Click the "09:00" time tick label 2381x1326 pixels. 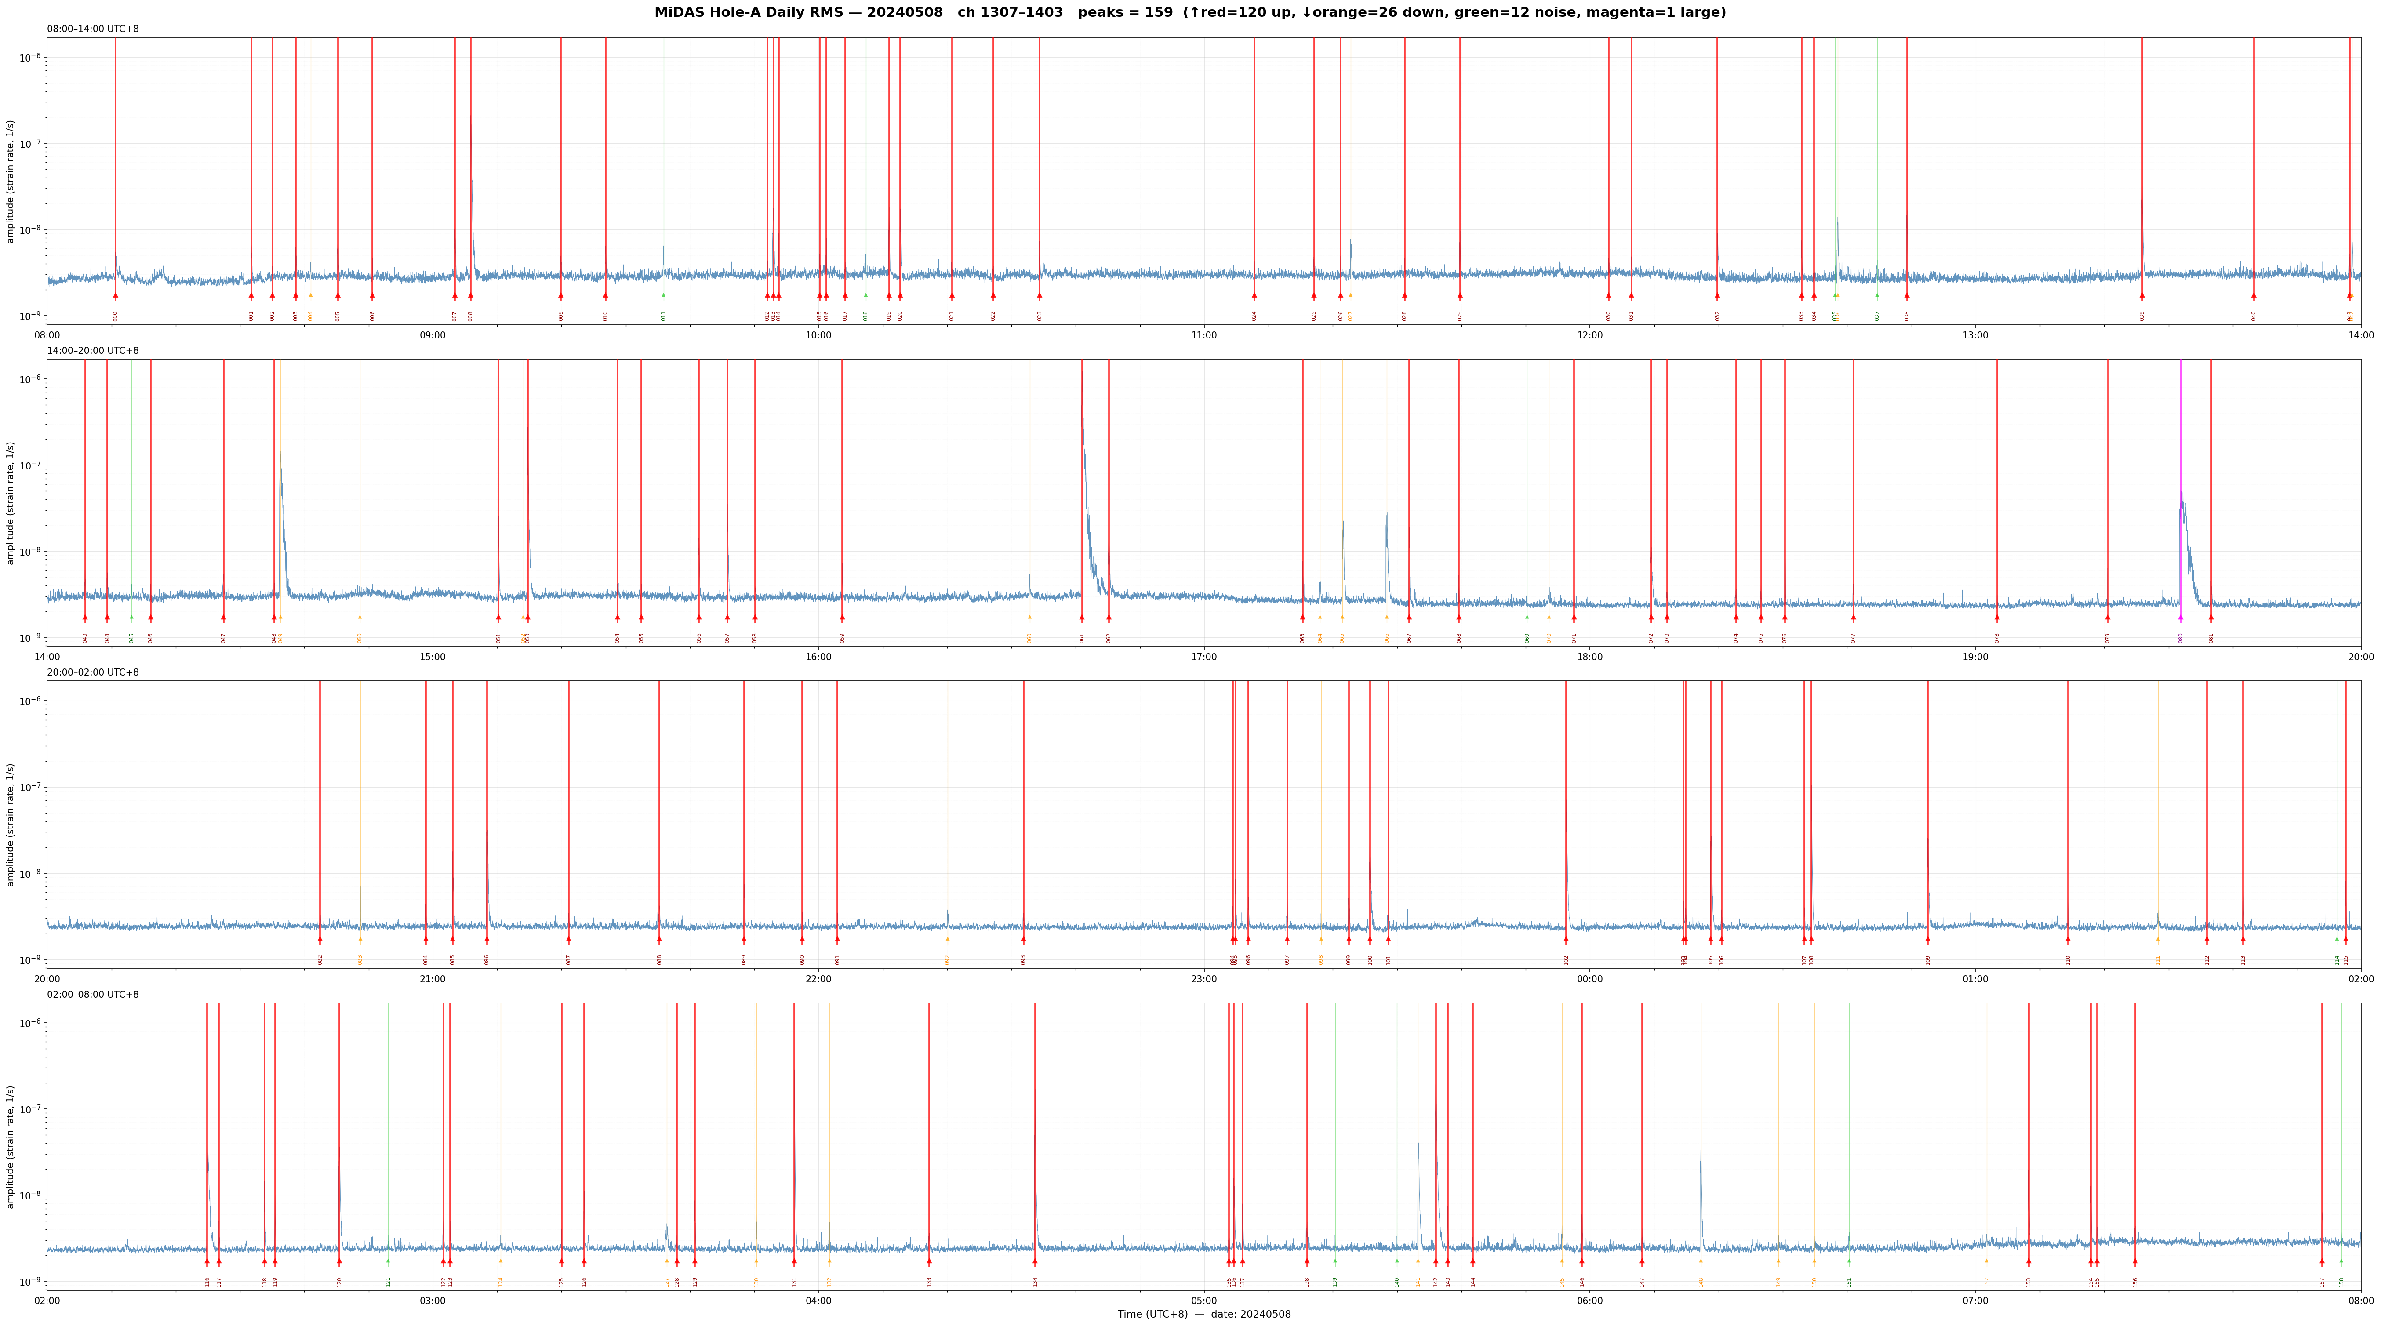(x=433, y=335)
